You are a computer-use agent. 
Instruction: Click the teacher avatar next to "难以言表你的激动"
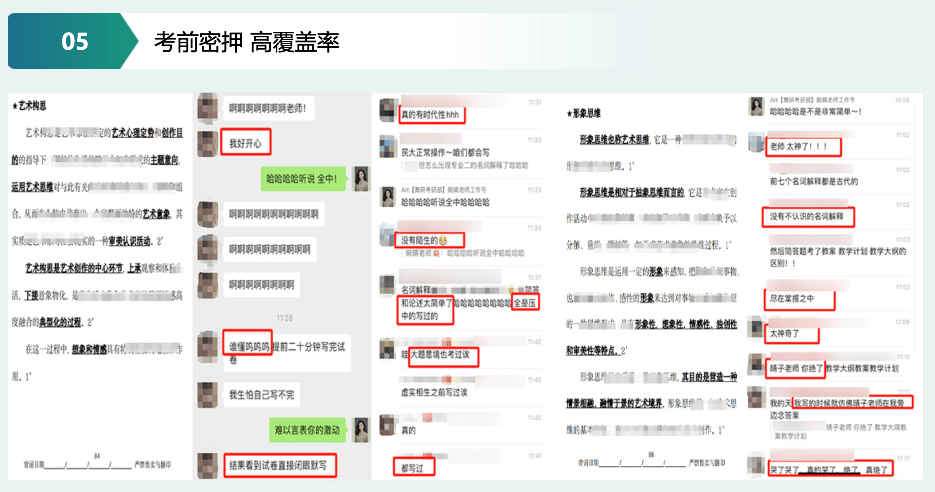pyautogui.click(x=361, y=430)
